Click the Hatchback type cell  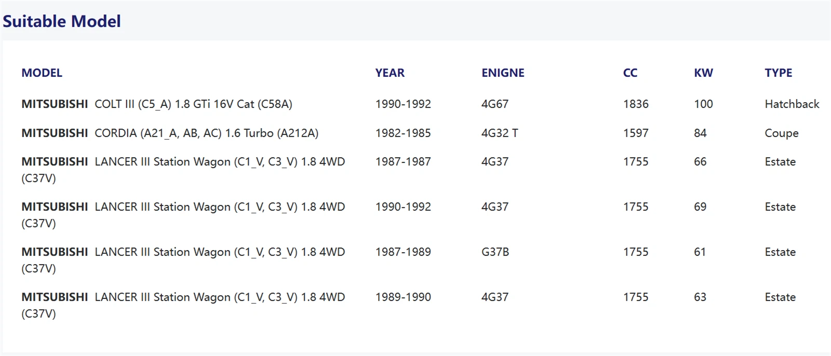(x=792, y=104)
